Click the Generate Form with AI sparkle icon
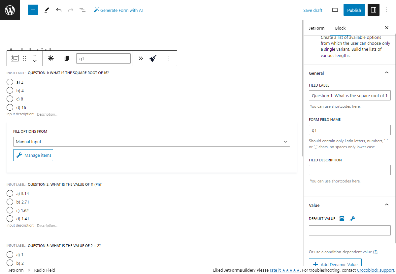 97,10
